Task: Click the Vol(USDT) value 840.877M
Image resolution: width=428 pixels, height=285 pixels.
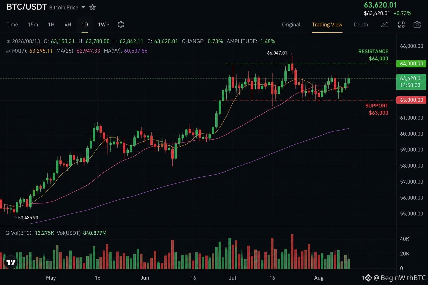Action: point(95,233)
